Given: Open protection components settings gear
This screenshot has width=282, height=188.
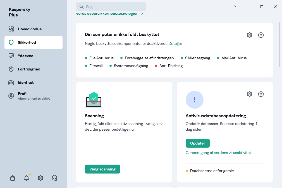Looking at the screenshot, I should click(249, 35).
